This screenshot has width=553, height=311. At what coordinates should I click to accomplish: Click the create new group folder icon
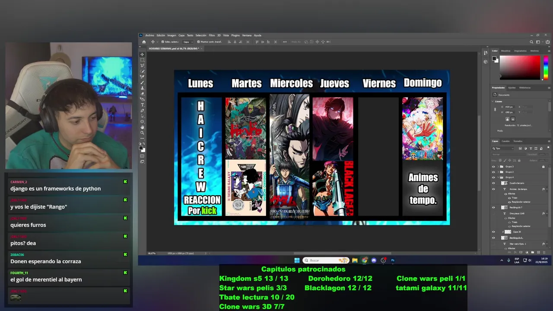pyautogui.click(x=532, y=252)
